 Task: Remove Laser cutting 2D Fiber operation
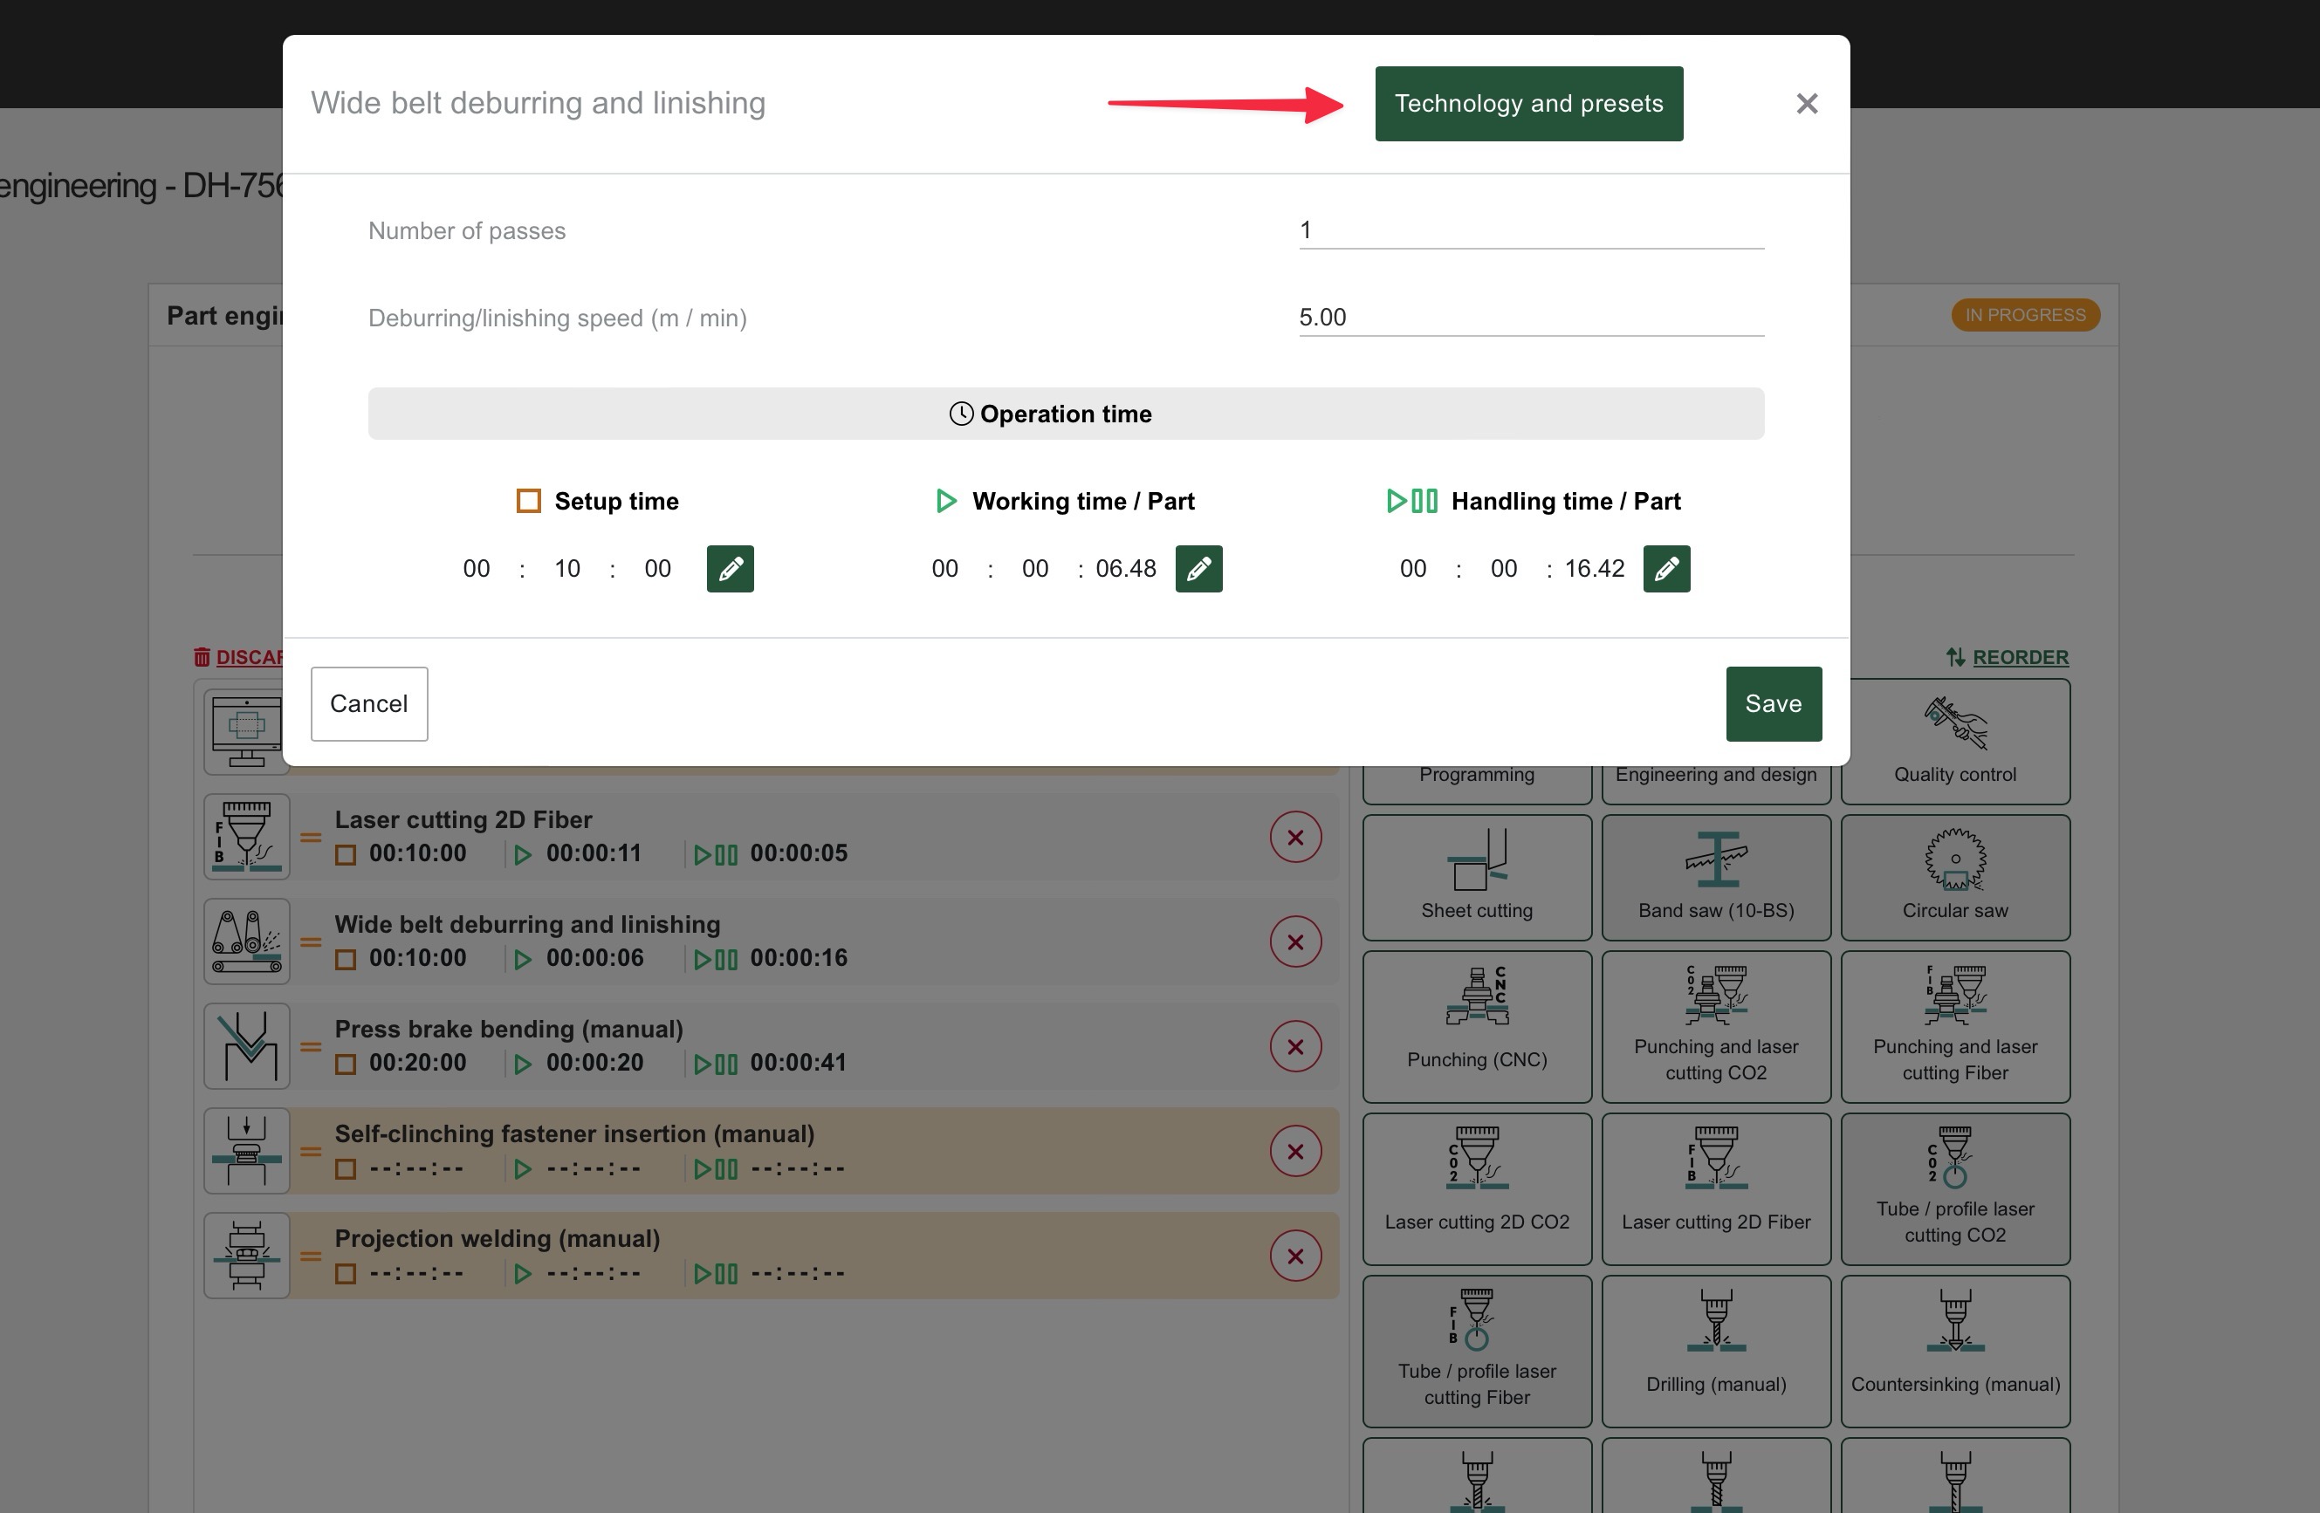pyautogui.click(x=1294, y=837)
